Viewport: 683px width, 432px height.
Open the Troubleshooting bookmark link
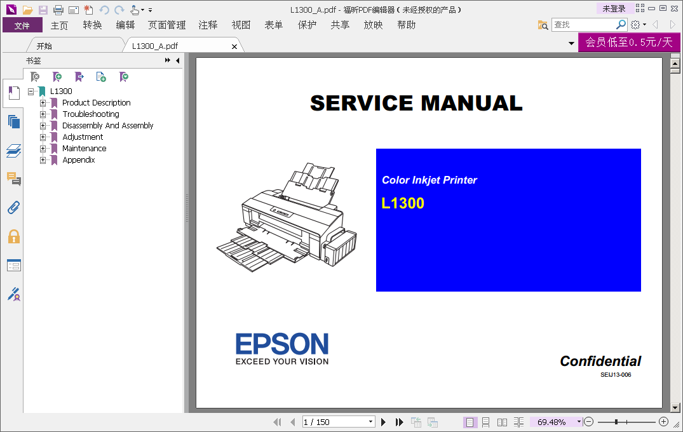(x=91, y=114)
